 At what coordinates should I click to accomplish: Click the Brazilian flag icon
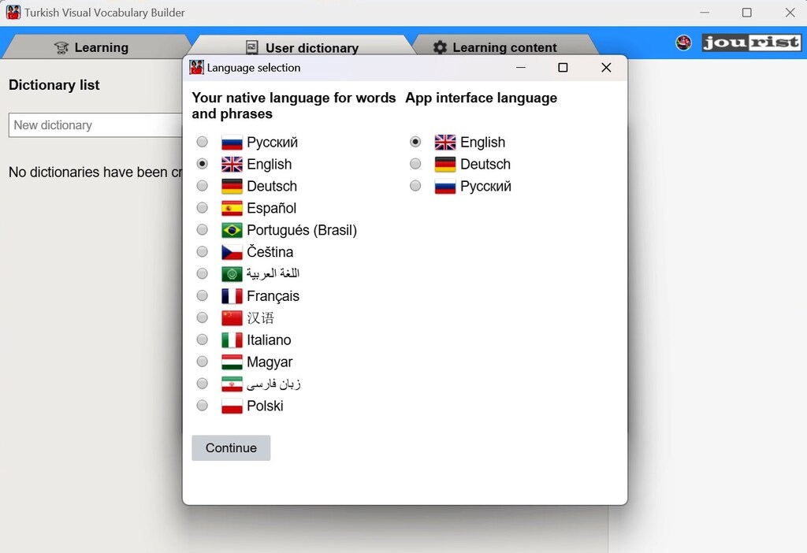[232, 231]
